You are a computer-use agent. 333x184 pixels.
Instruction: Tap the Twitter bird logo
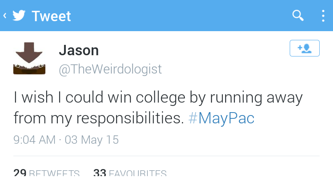(19, 15)
